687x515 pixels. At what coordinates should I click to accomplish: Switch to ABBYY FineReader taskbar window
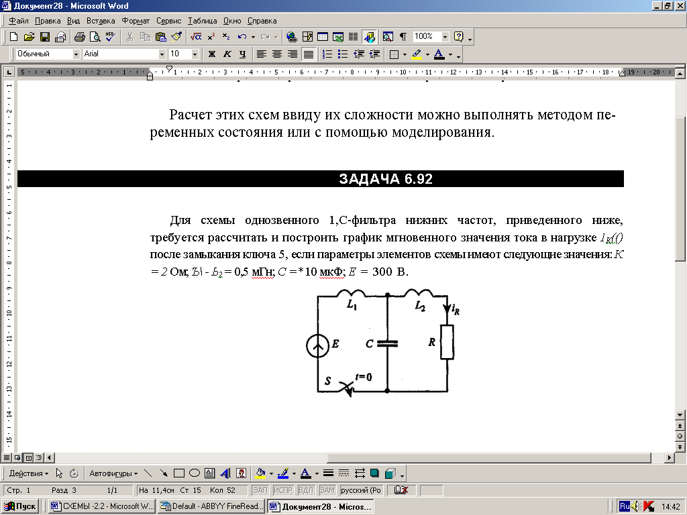(x=211, y=507)
